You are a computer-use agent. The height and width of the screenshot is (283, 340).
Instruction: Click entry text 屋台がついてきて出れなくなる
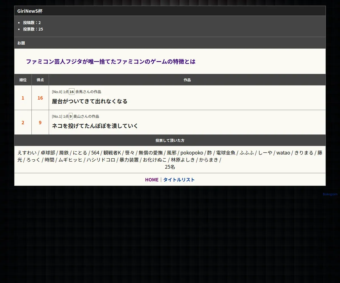[x=90, y=101]
